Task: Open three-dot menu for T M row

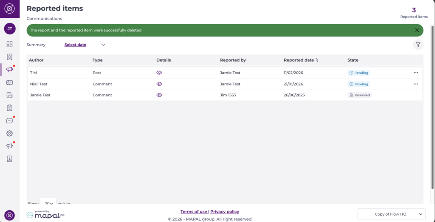Action: [x=416, y=73]
